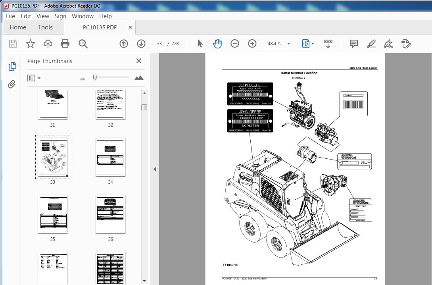This screenshot has height=285, width=432.
Task: Click the thumbnail panel scrollbar thumb
Action: 144,107
